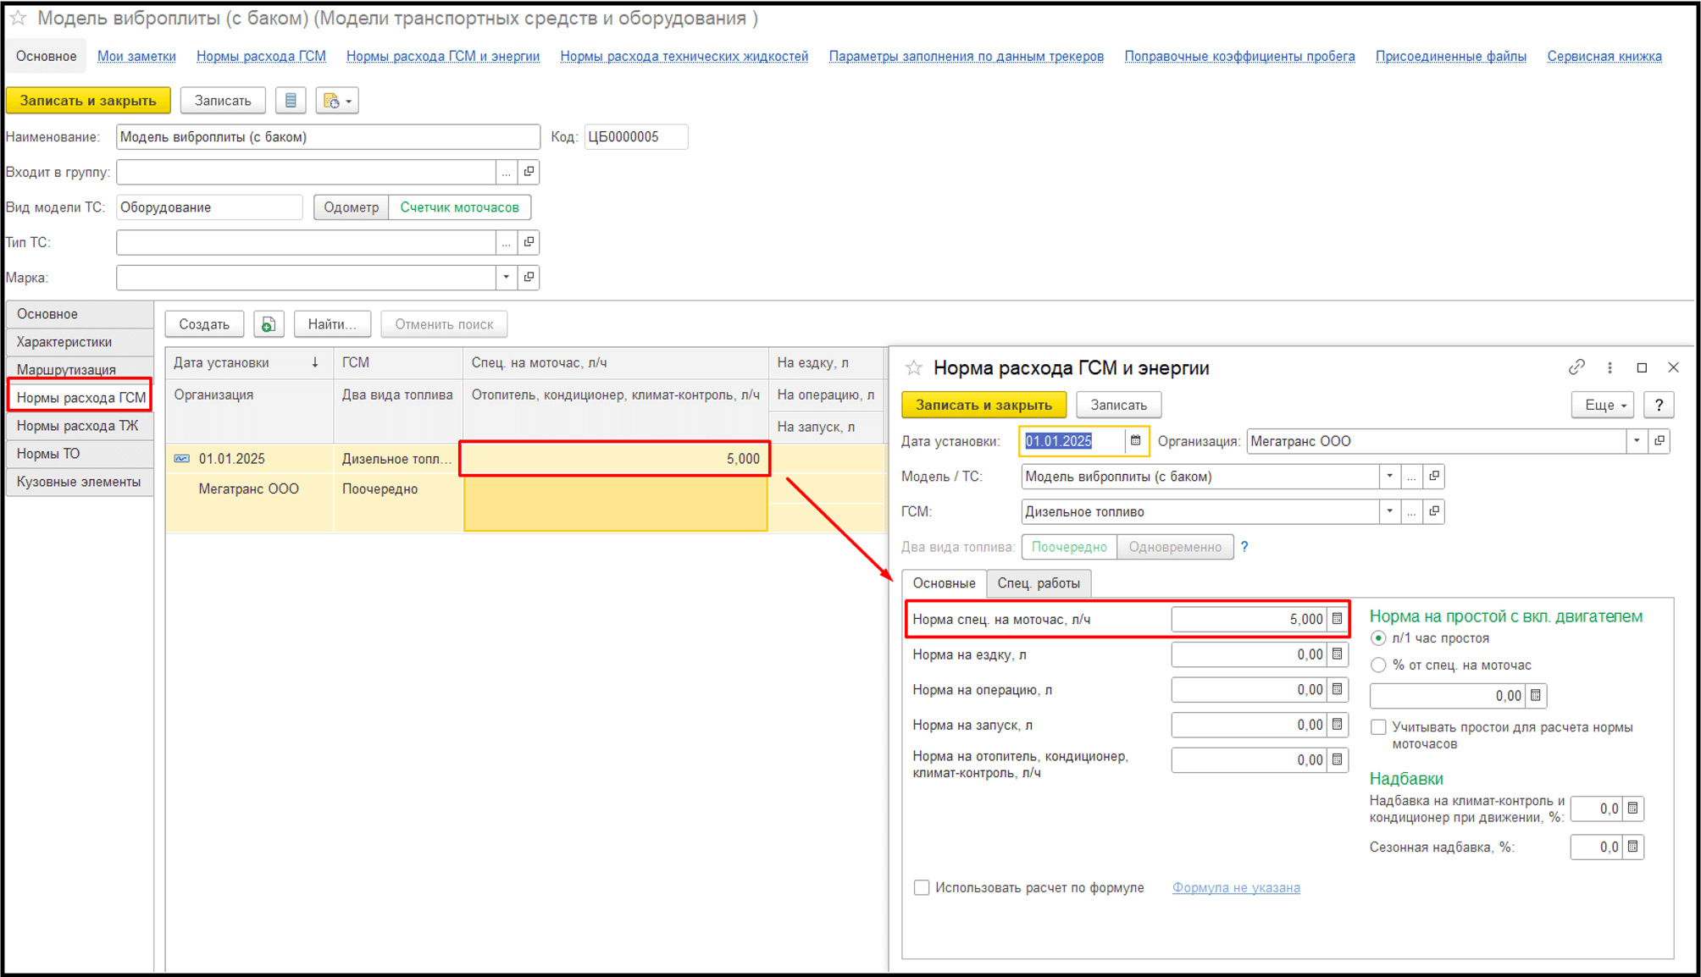Click the open-form icon next to ГСМ field
Image resolution: width=1701 pixels, height=977 pixels.
tap(1434, 511)
